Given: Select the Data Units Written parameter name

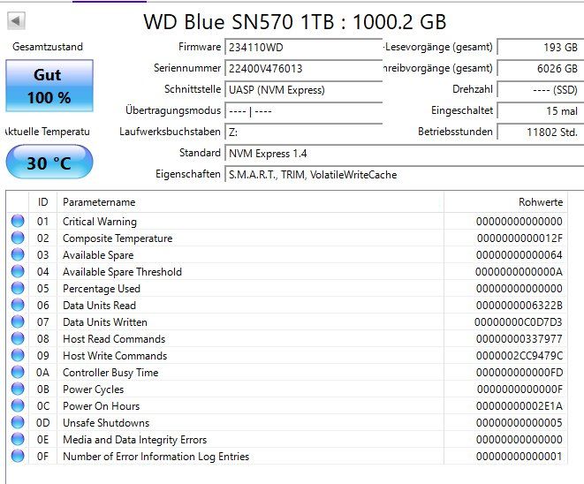Looking at the screenshot, I should tap(105, 322).
